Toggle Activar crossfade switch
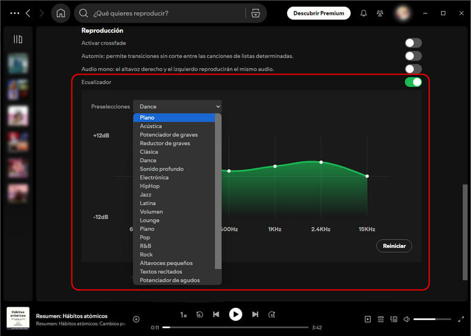Screen dimensions: 471x336 point(414,43)
